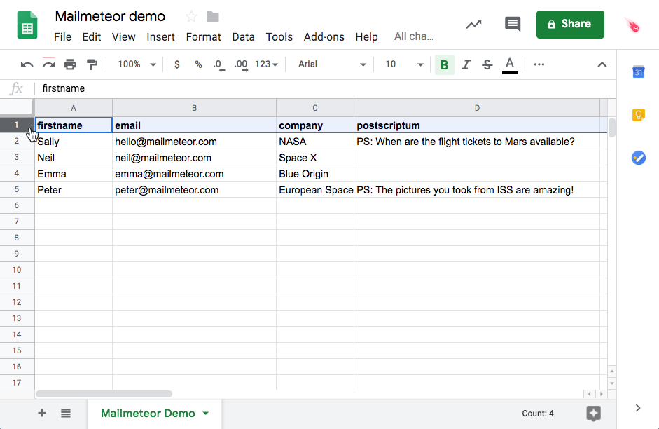
Task: Click the postscriptum header cell
Action: [x=477, y=125]
